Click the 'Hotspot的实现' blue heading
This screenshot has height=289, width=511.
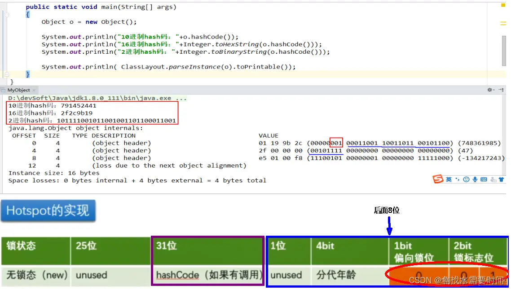[48, 211]
